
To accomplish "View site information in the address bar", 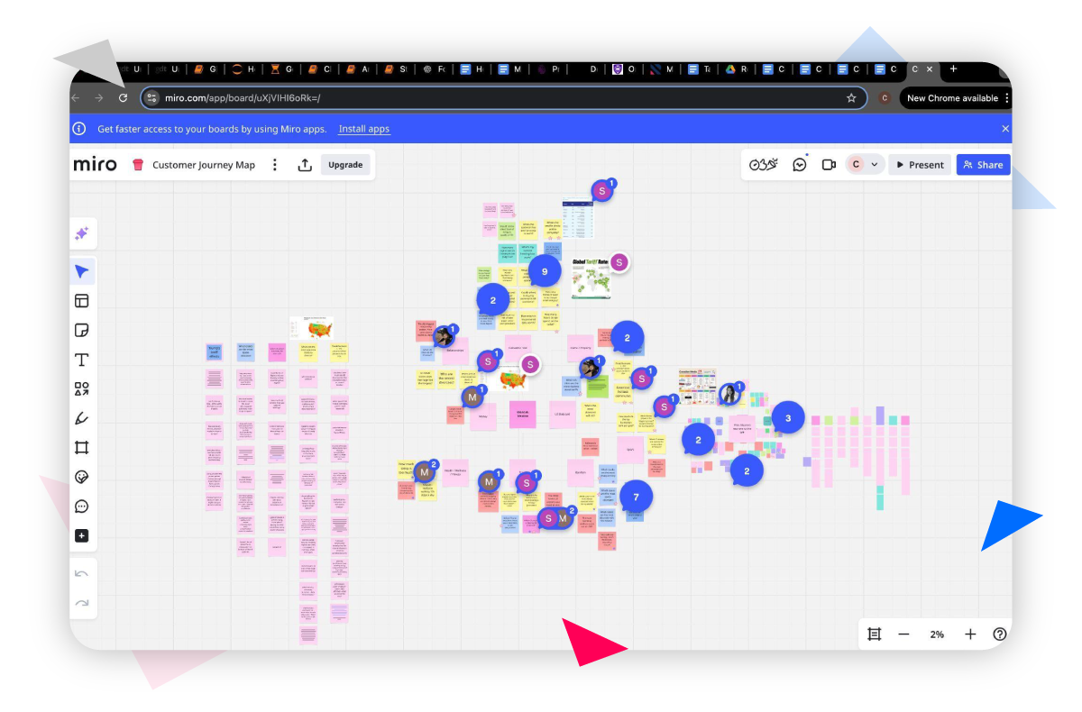I will (x=151, y=98).
